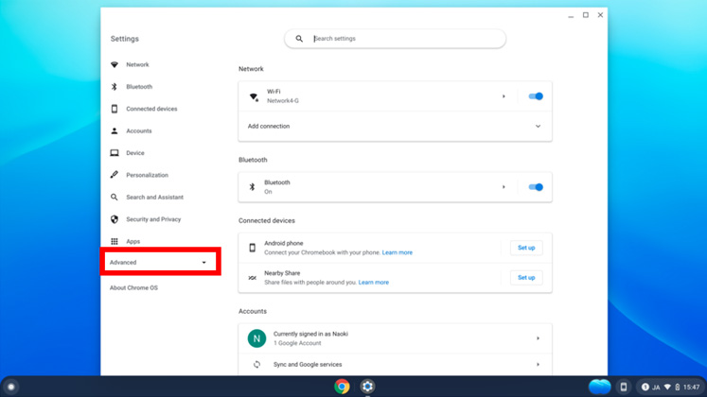
Task: Expand the Advanced section in sidebar
Action: coord(159,263)
